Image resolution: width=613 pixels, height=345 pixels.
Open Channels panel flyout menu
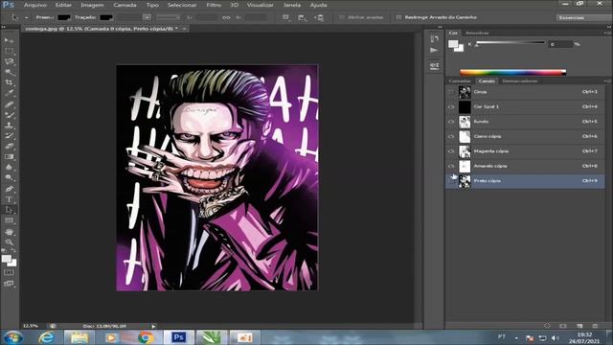(606, 80)
